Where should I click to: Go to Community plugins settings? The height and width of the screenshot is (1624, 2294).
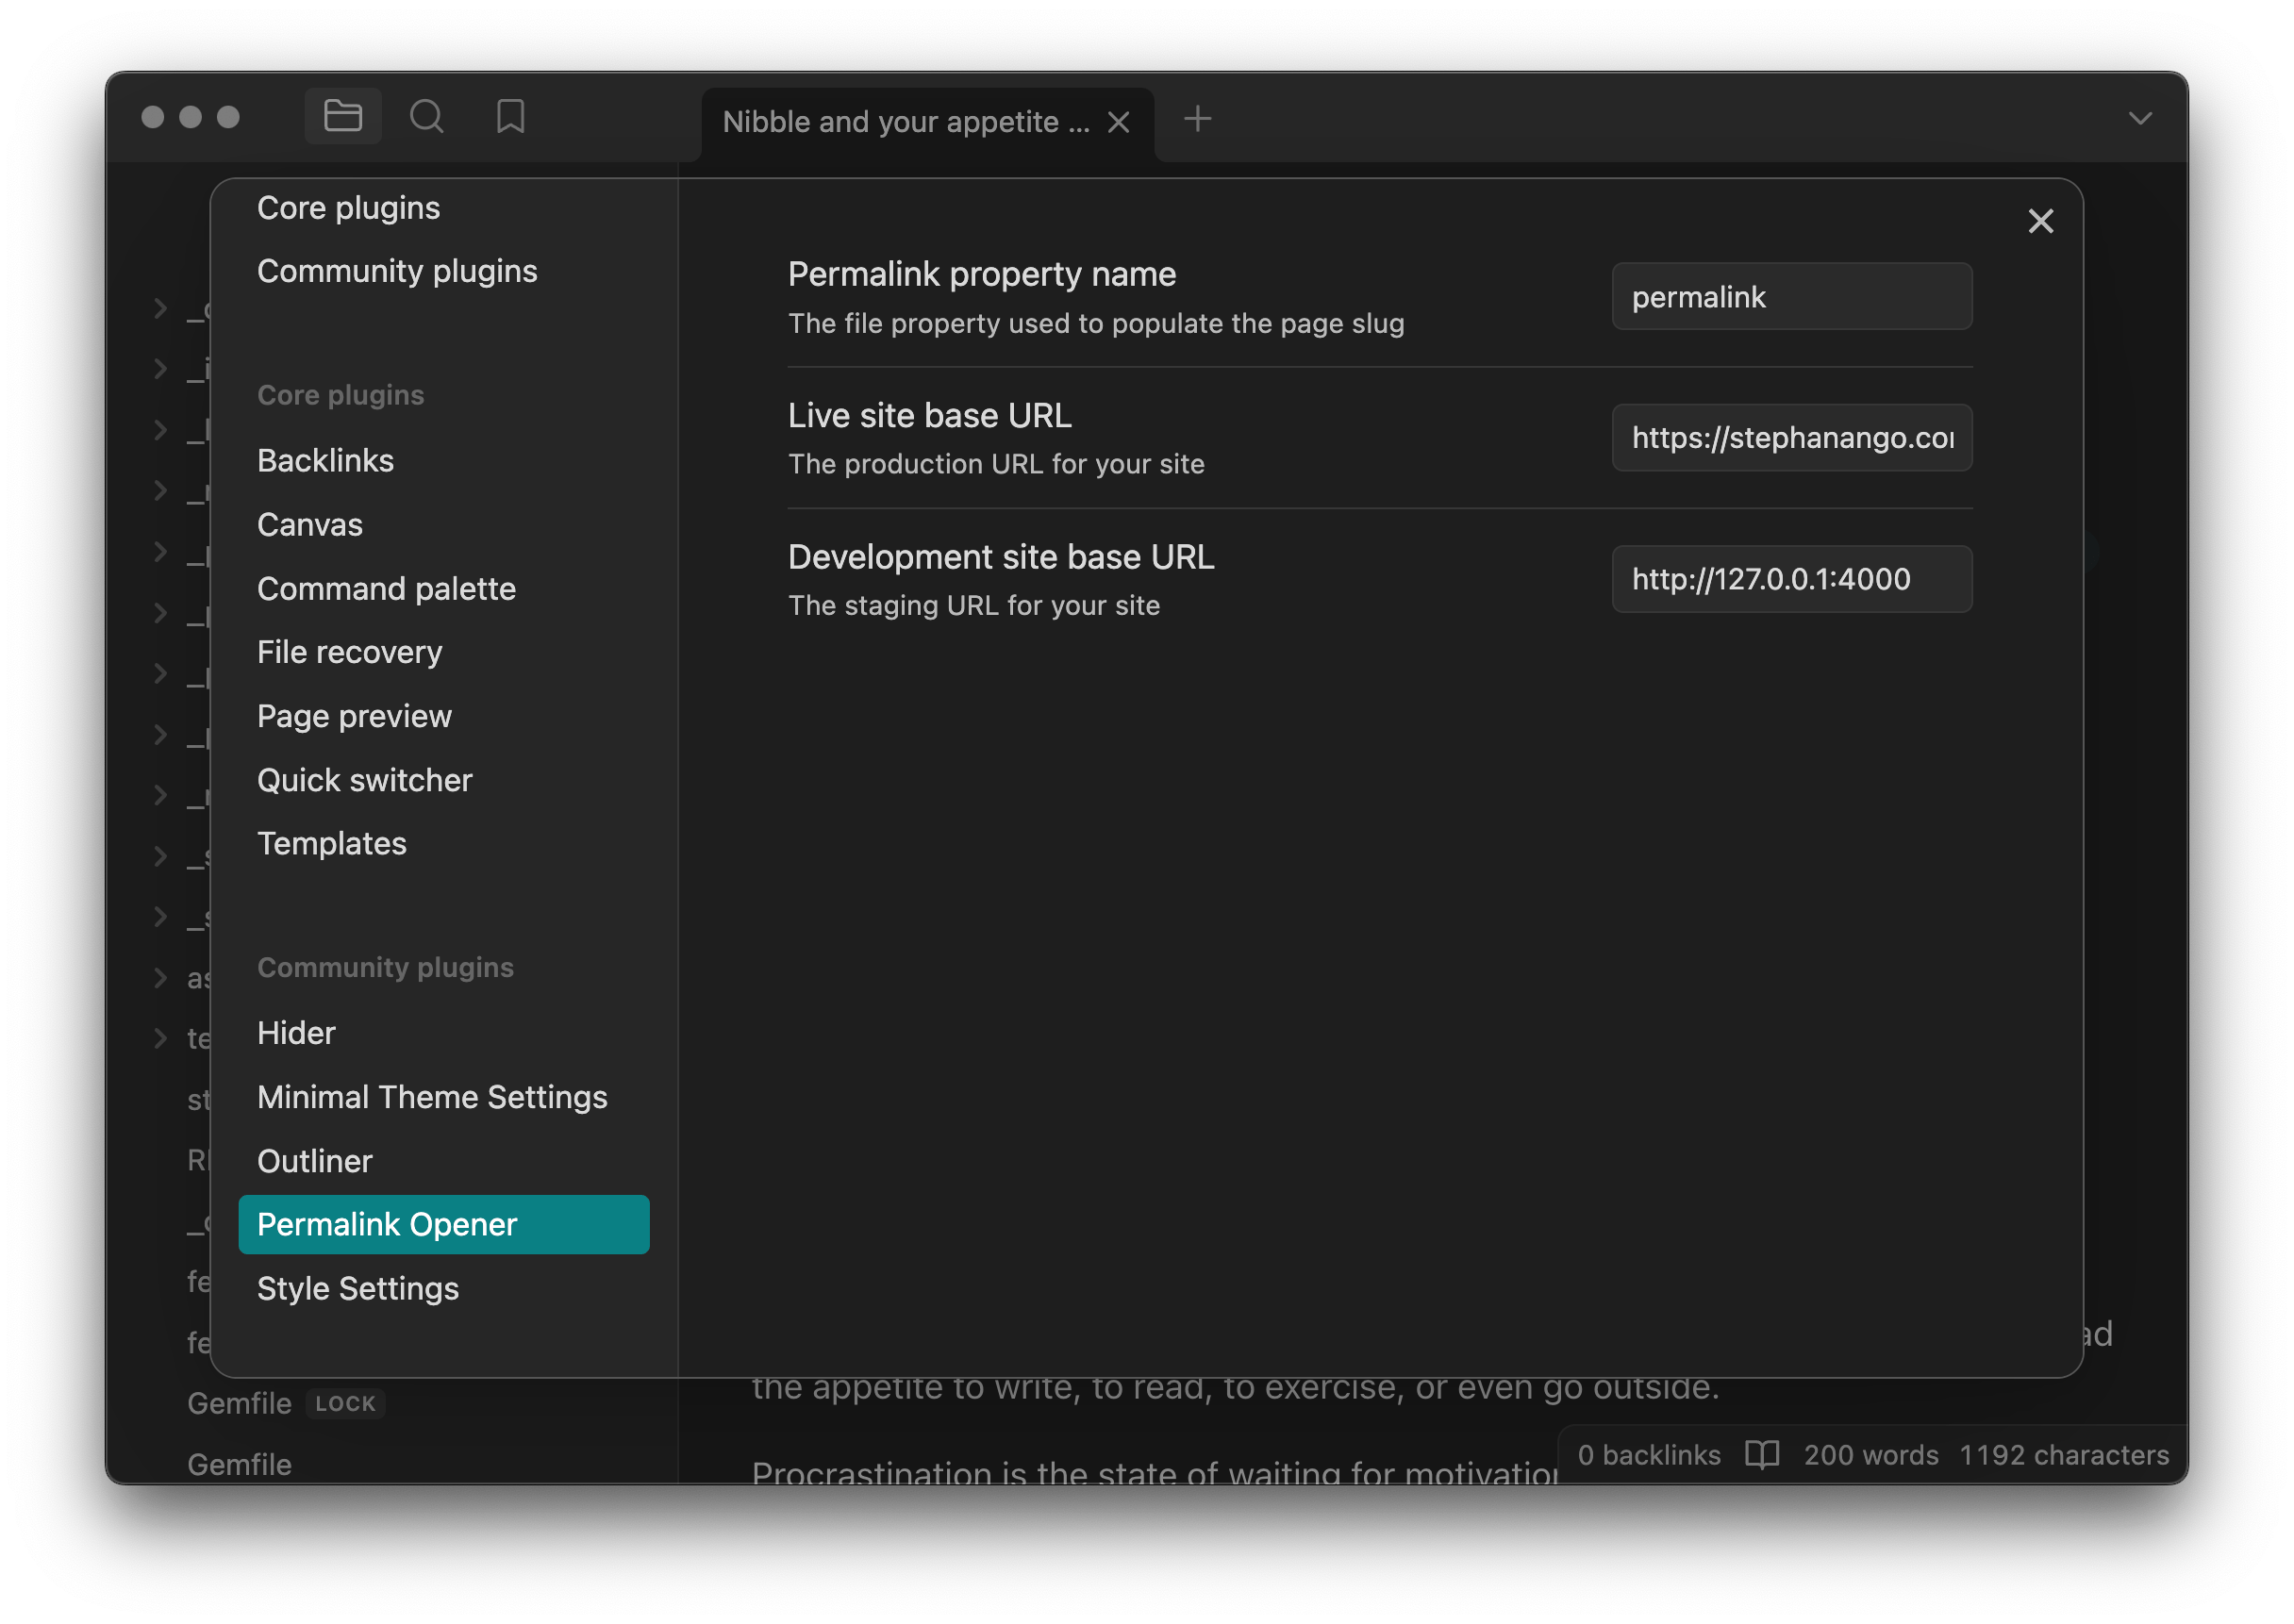[x=396, y=271]
